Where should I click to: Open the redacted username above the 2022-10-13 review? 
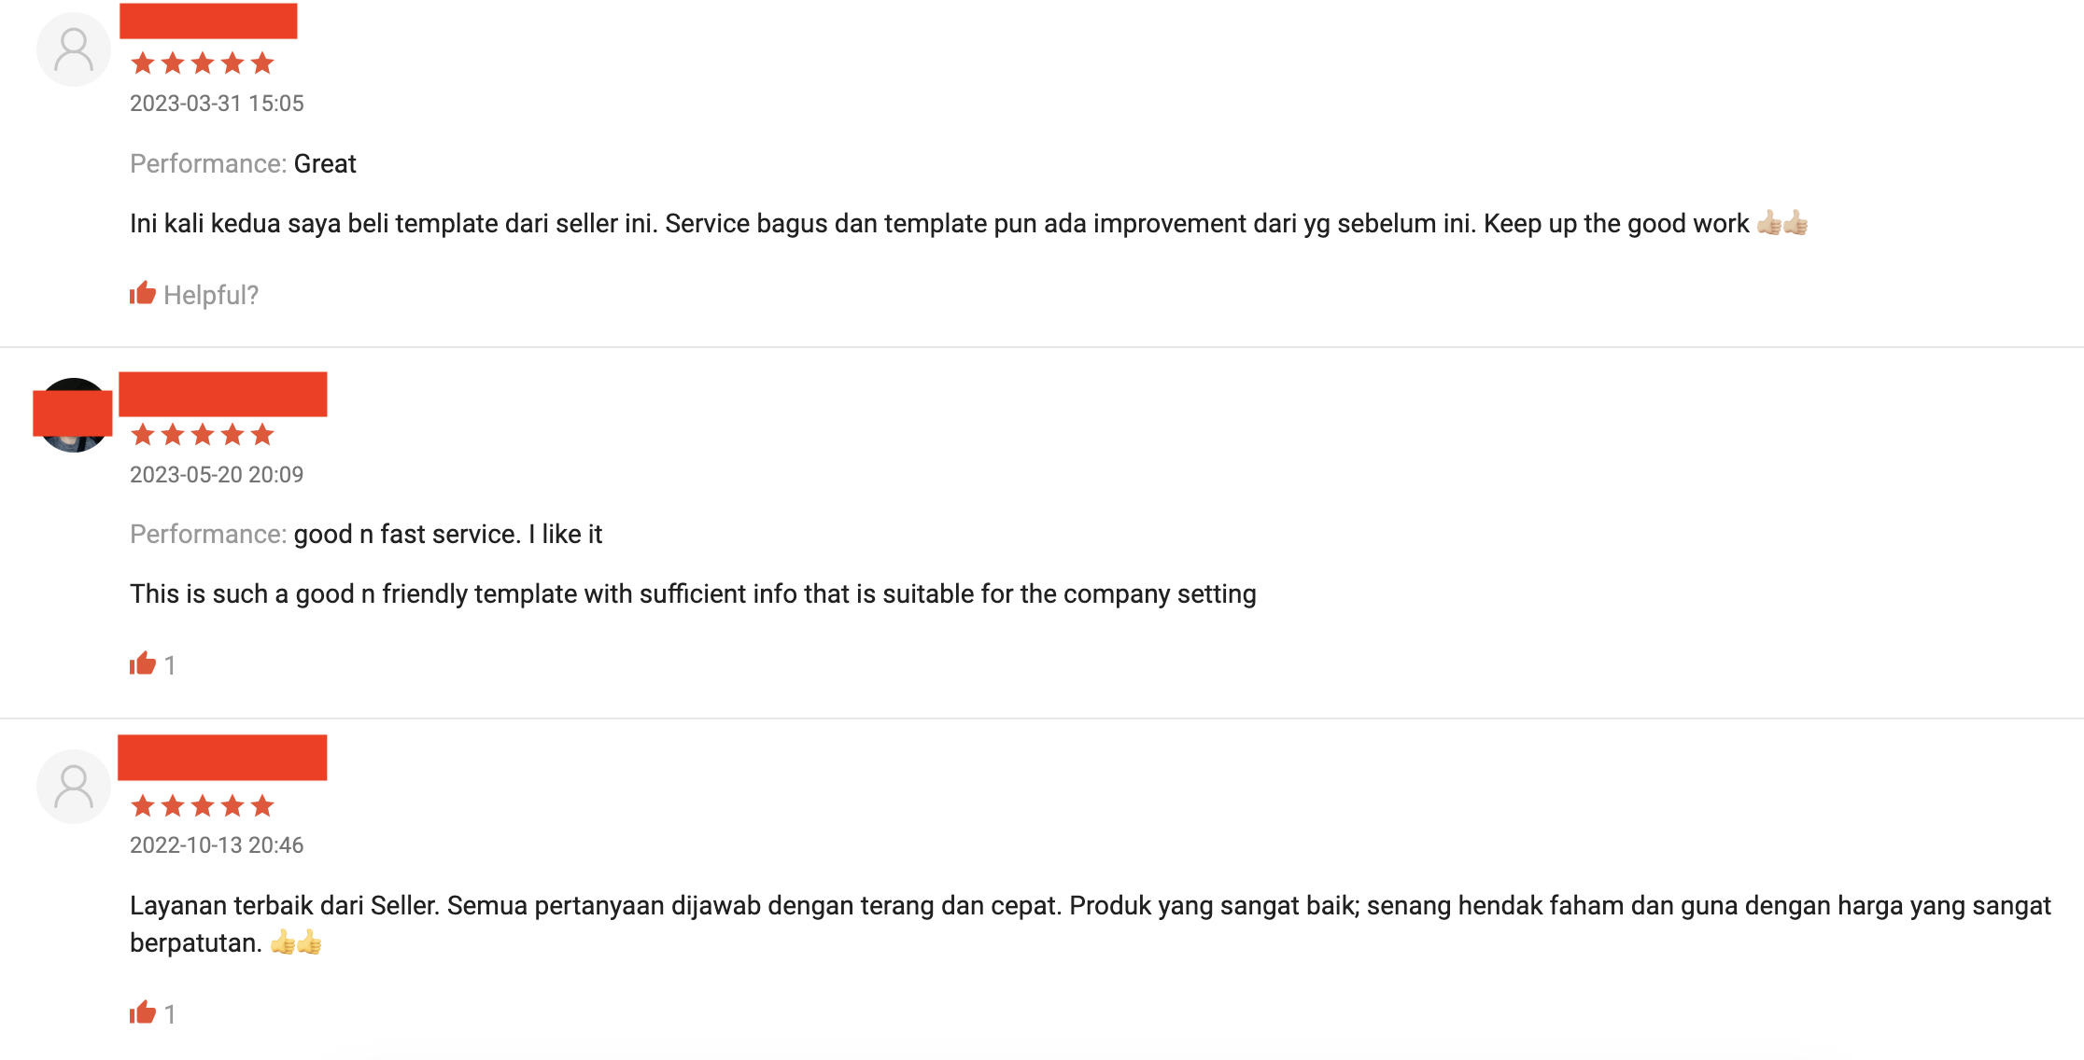click(x=222, y=757)
